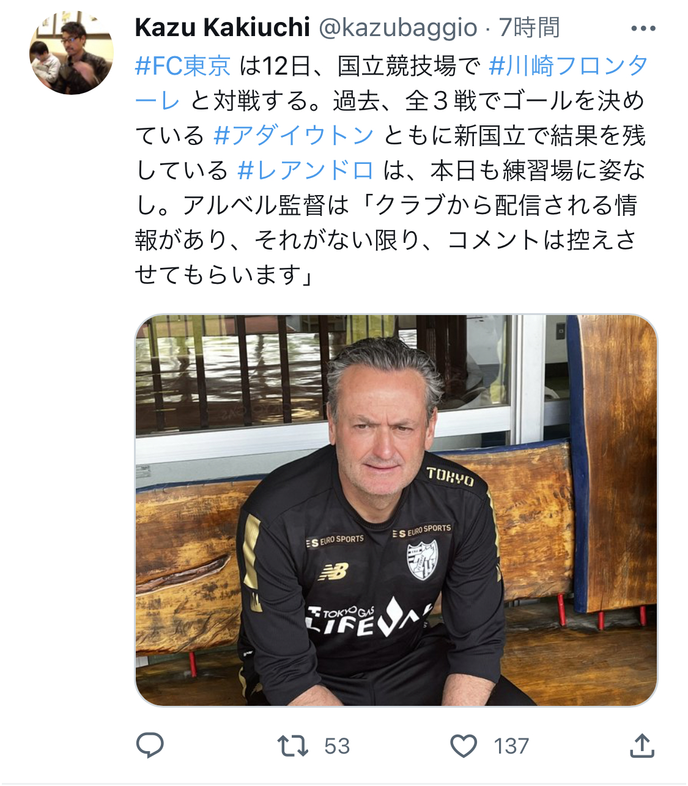Click the TOKYO text on jacket shoulder
The image size is (688, 786).
[450, 476]
